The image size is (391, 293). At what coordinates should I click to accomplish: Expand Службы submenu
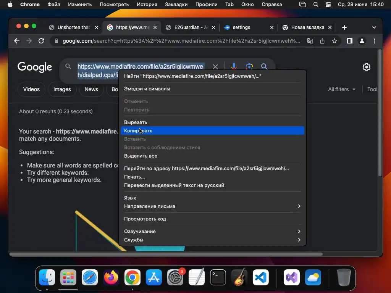(x=212, y=240)
